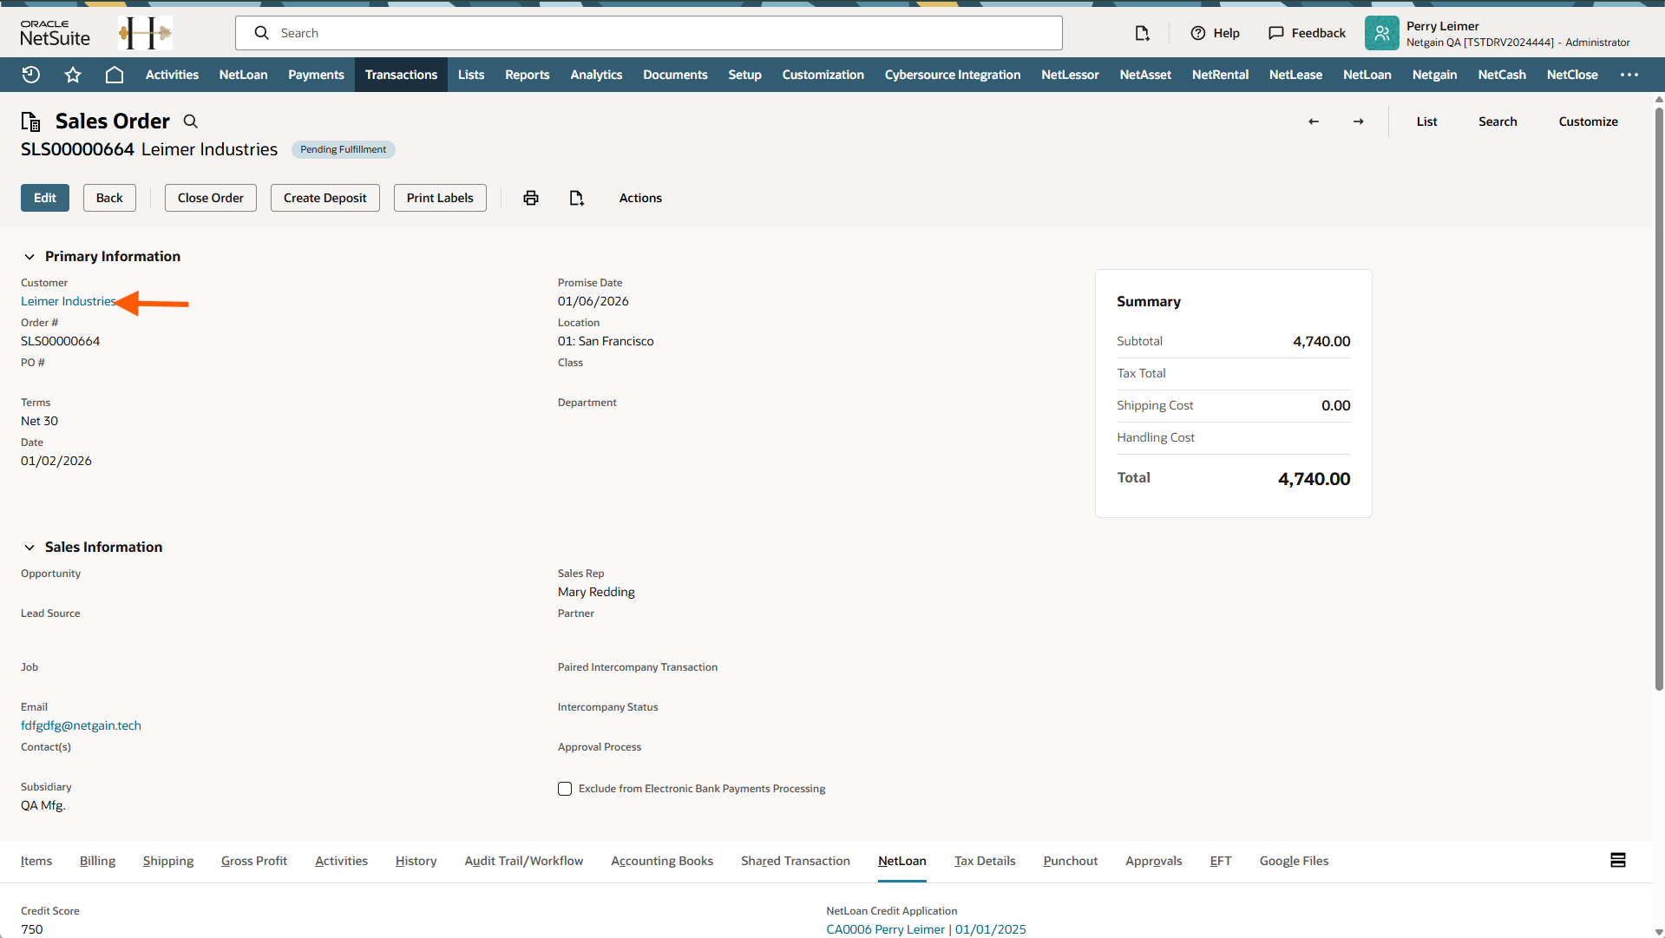Navigate to previous record arrow
This screenshot has height=938, width=1665.
click(x=1314, y=121)
